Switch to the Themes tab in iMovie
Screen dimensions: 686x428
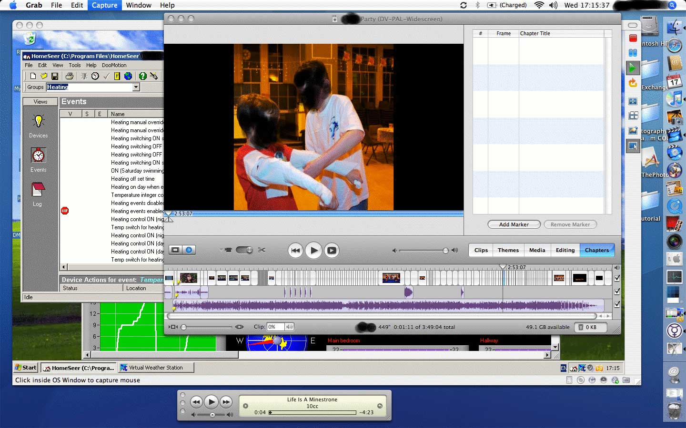point(508,250)
